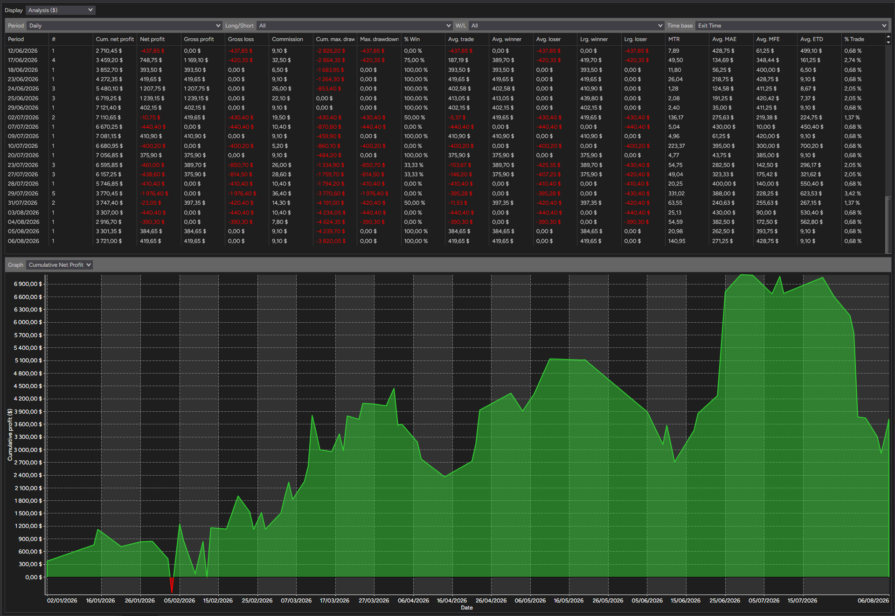
Task: Select the 12/06/2026 period row
Action: click(x=445, y=51)
